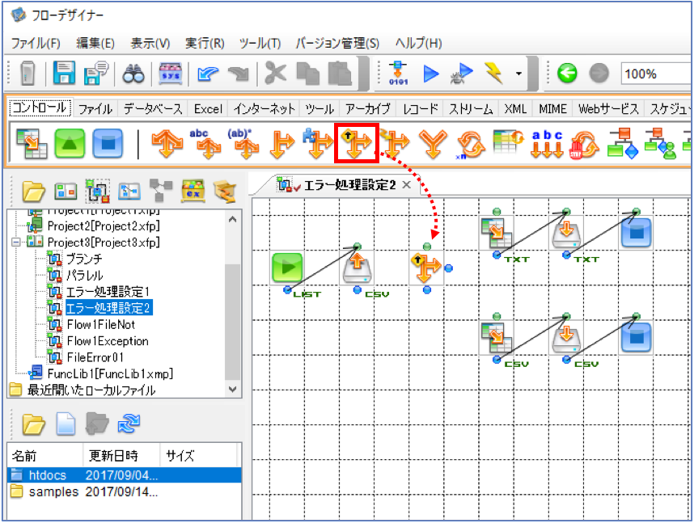This screenshot has height=523, width=694.
Task: Click the save floppy disk toolbar icon
Action: pyautogui.click(x=64, y=73)
